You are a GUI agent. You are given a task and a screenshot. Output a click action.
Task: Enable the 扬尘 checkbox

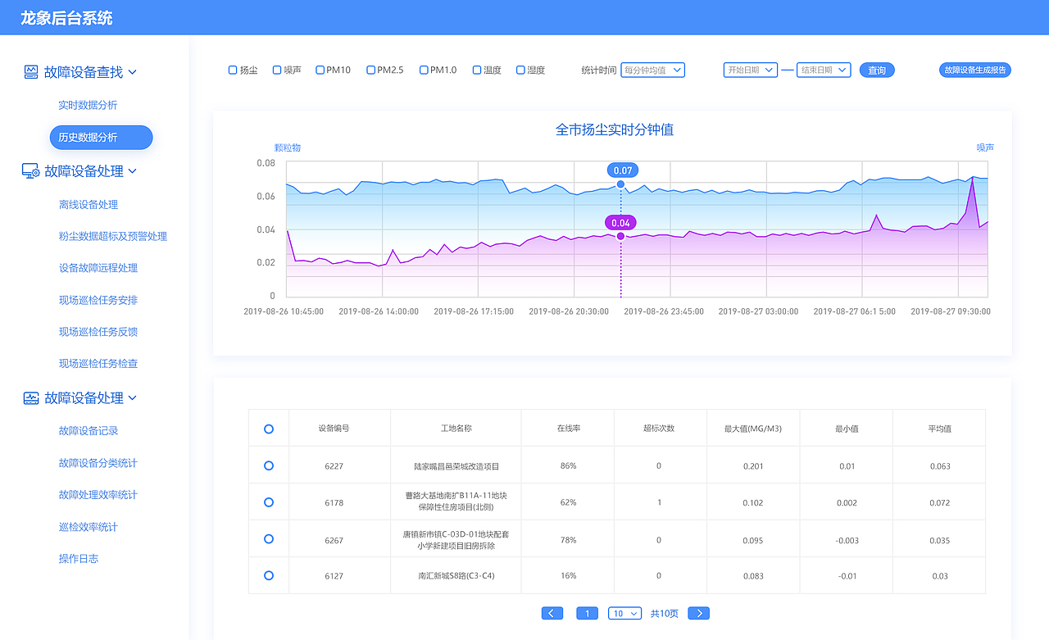click(233, 70)
